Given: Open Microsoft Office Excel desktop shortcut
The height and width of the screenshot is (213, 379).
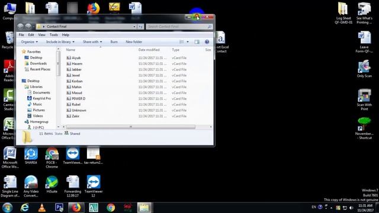Looking at the screenshot, I should (x=9, y=125).
